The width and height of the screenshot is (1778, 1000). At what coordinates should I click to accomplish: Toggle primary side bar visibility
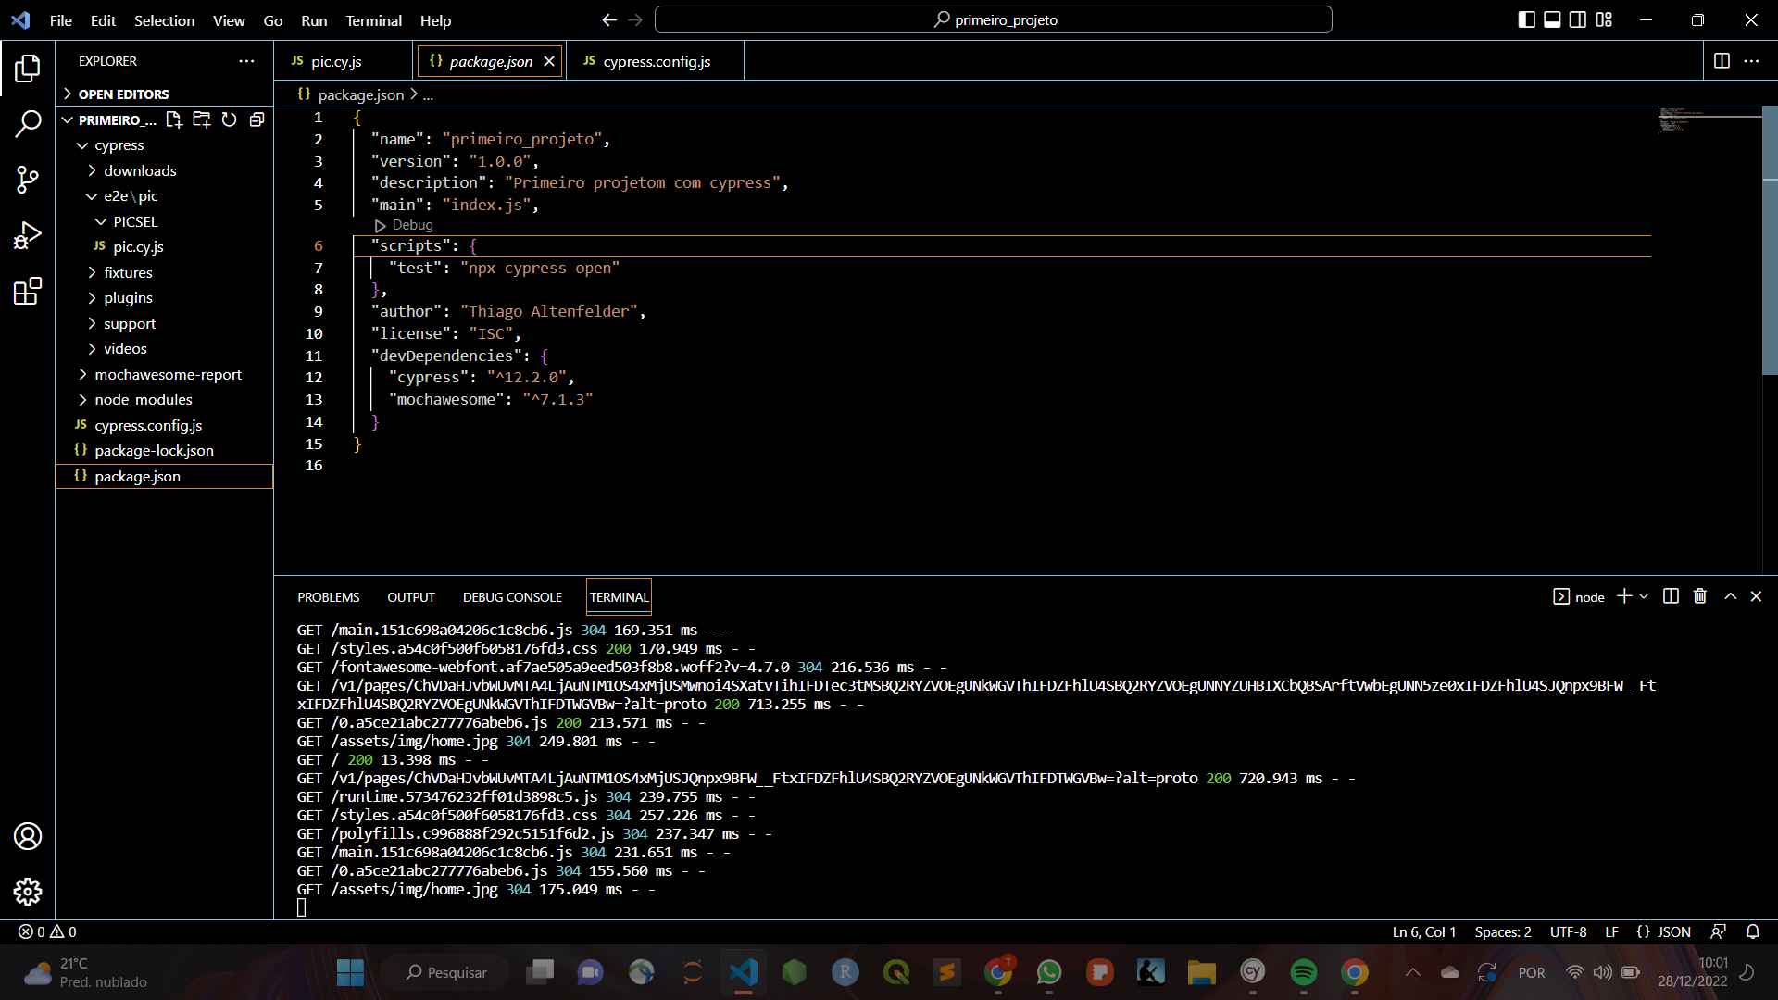1527,19
